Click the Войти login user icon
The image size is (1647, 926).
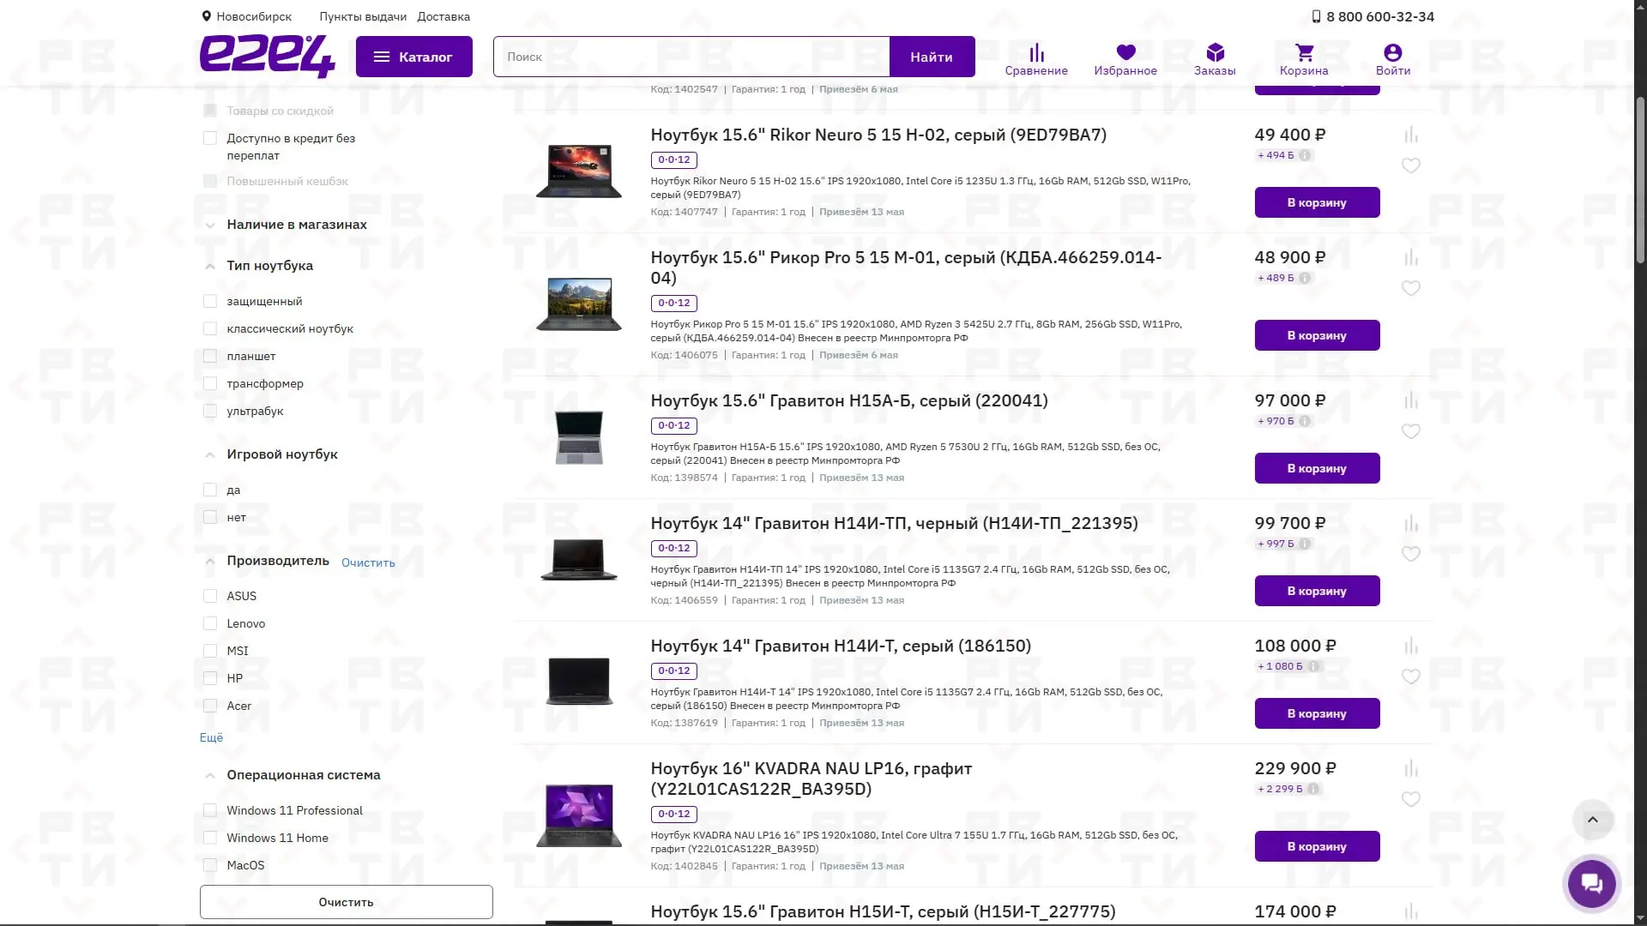1393,60
